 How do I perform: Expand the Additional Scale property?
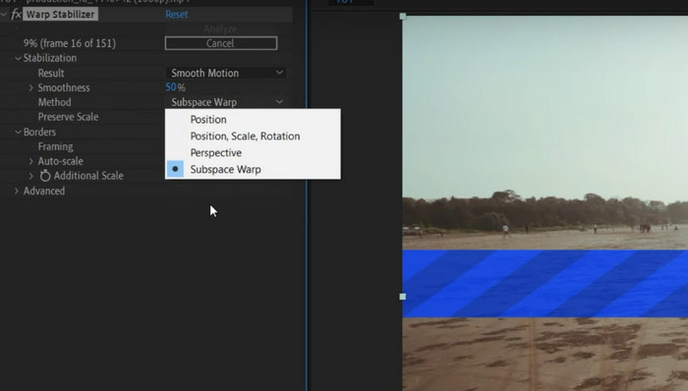pos(30,176)
